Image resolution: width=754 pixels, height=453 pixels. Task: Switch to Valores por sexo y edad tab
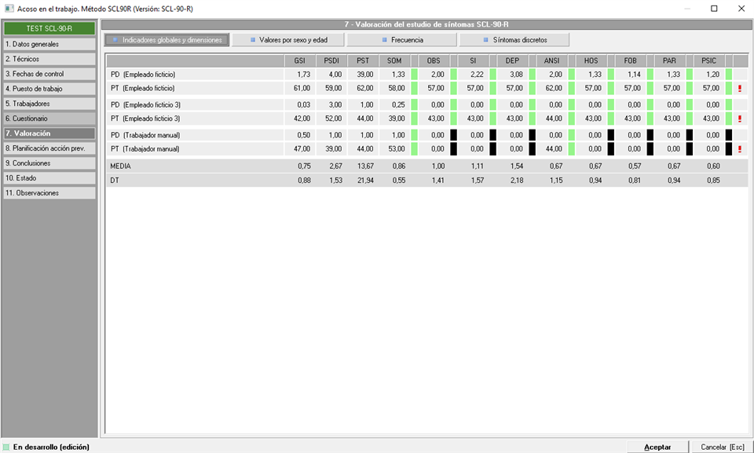pos(288,39)
